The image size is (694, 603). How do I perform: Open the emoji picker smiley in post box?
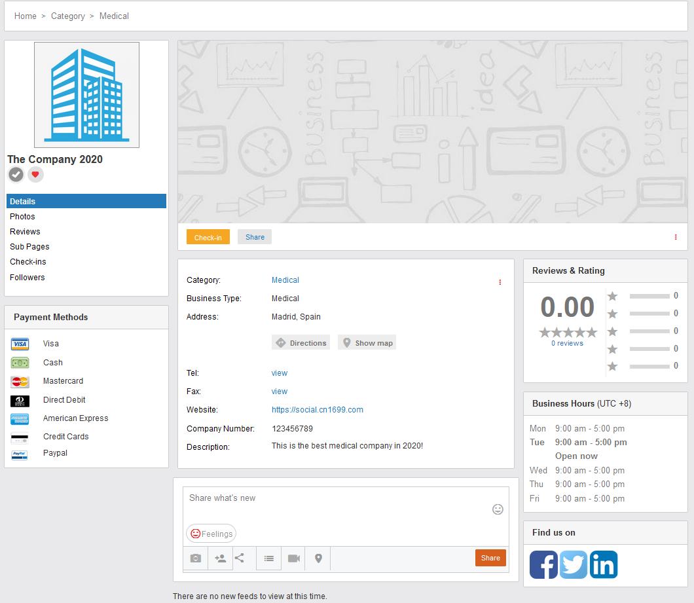[x=498, y=509]
